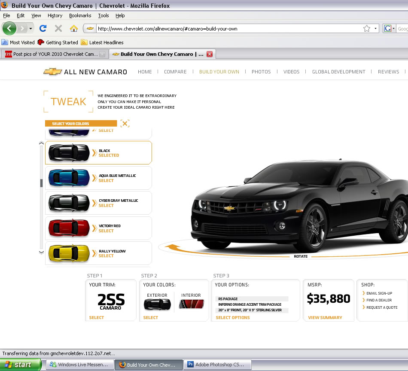The width and height of the screenshot is (408, 371).
Task: Click the orange rotate arrow under the car
Action: pos(172,247)
